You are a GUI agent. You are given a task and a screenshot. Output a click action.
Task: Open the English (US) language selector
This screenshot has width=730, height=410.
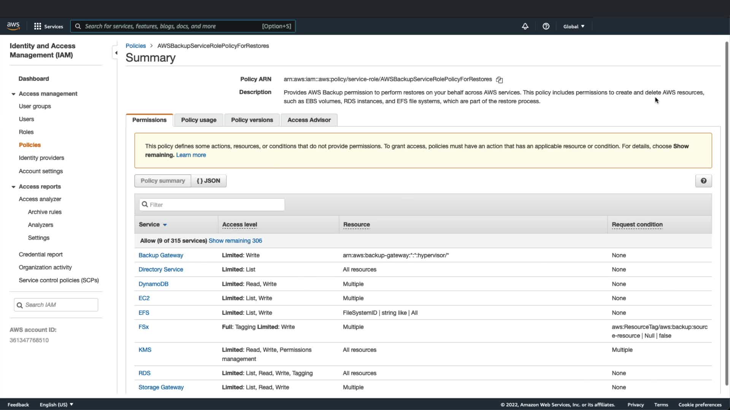(56, 404)
